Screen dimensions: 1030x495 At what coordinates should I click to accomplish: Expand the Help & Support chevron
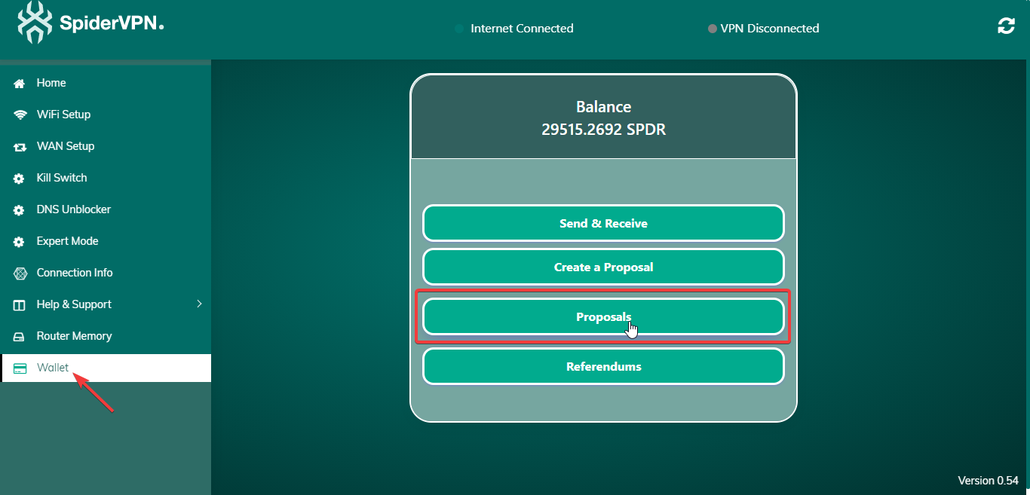199,304
